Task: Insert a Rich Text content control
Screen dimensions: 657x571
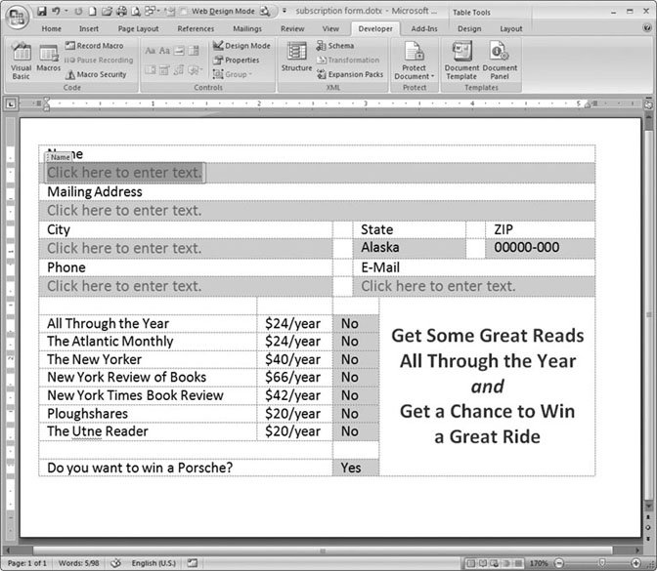Action: 150,51
